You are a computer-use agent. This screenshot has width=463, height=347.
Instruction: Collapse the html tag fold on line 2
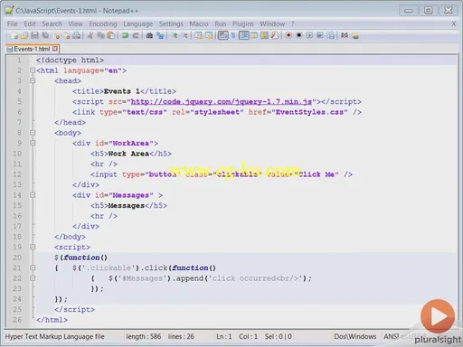[x=33, y=70]
